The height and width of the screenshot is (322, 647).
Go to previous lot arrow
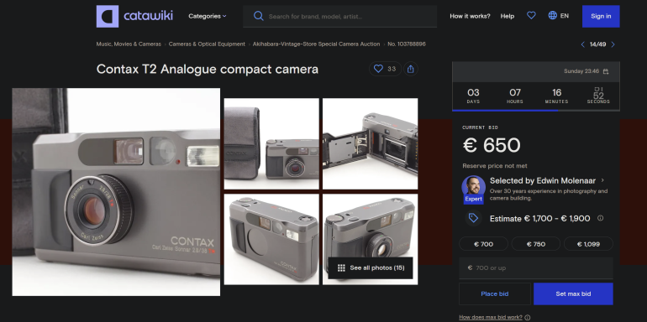[582, 44]
